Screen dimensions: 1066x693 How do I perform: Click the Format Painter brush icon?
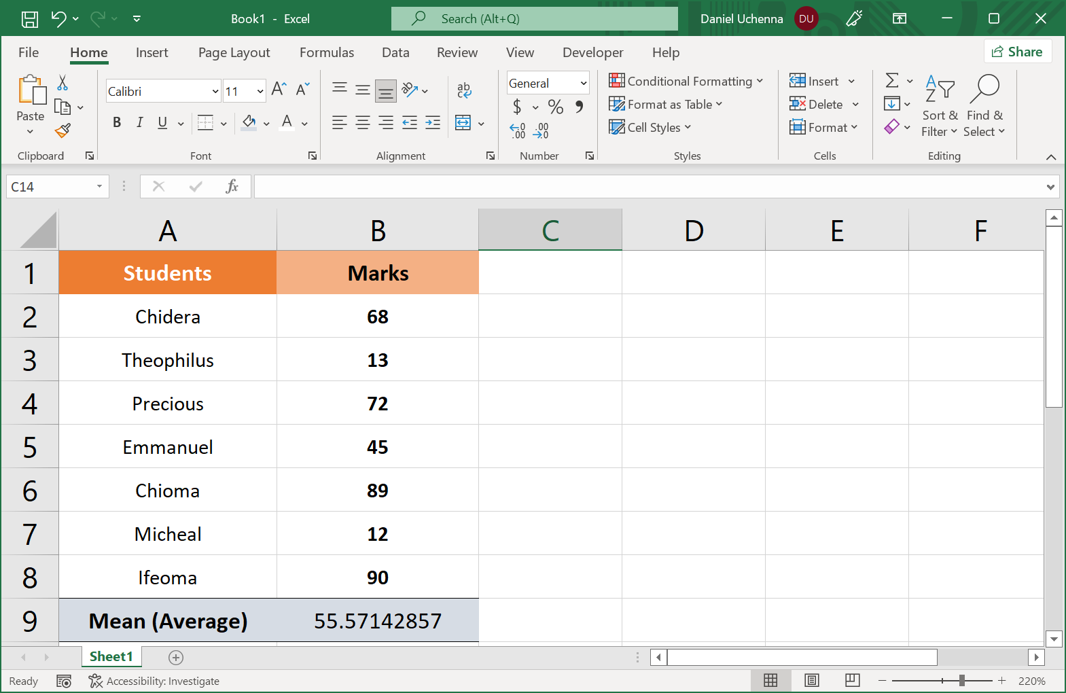[x=63, y=130]
